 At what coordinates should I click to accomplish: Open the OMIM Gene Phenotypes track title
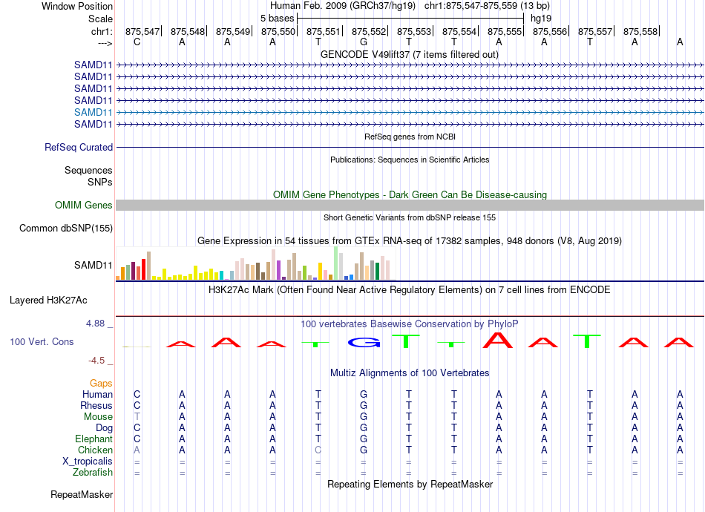[410, 194]
